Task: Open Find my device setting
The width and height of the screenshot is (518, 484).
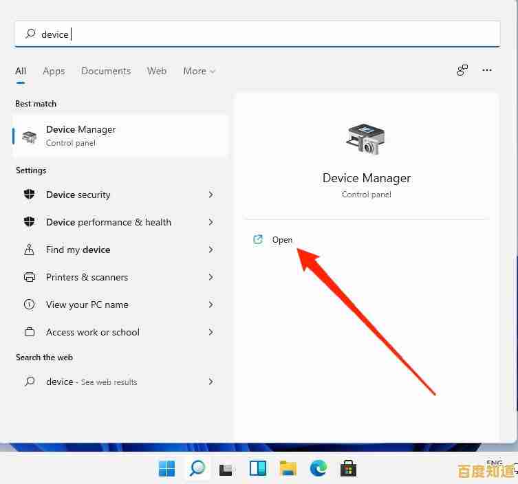Action: click(x=120, y=250)
